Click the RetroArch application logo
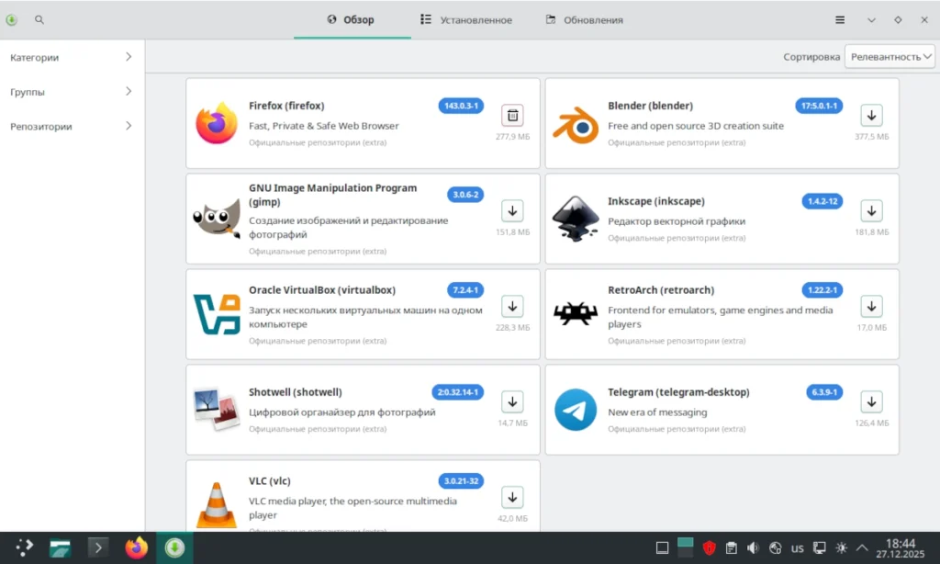This screenshot has width=940, height=564. click(576, 313)
